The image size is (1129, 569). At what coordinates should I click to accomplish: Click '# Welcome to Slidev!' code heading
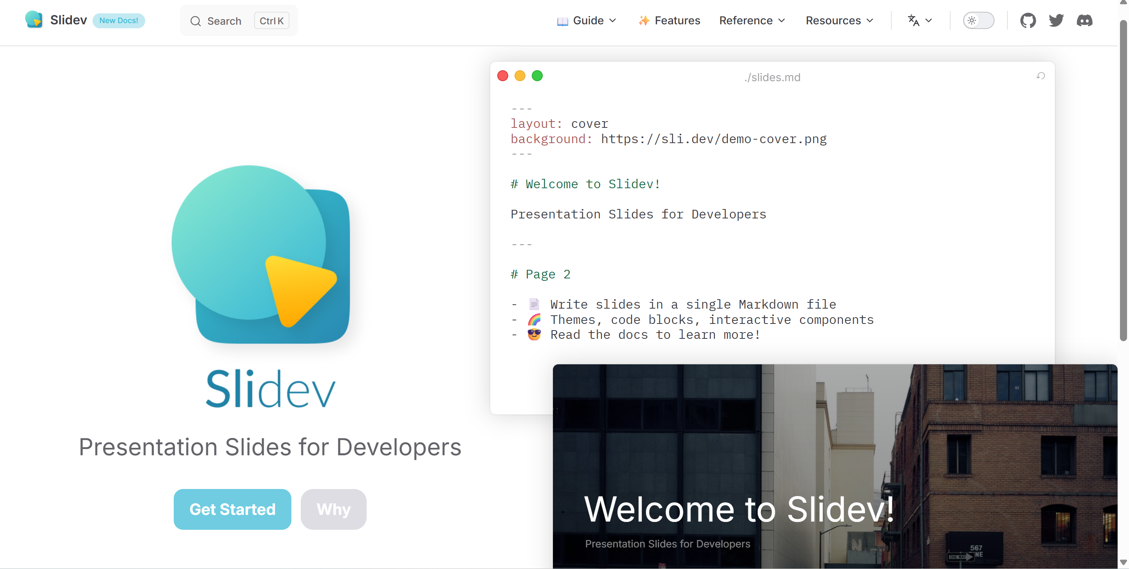tap(585, 184)
